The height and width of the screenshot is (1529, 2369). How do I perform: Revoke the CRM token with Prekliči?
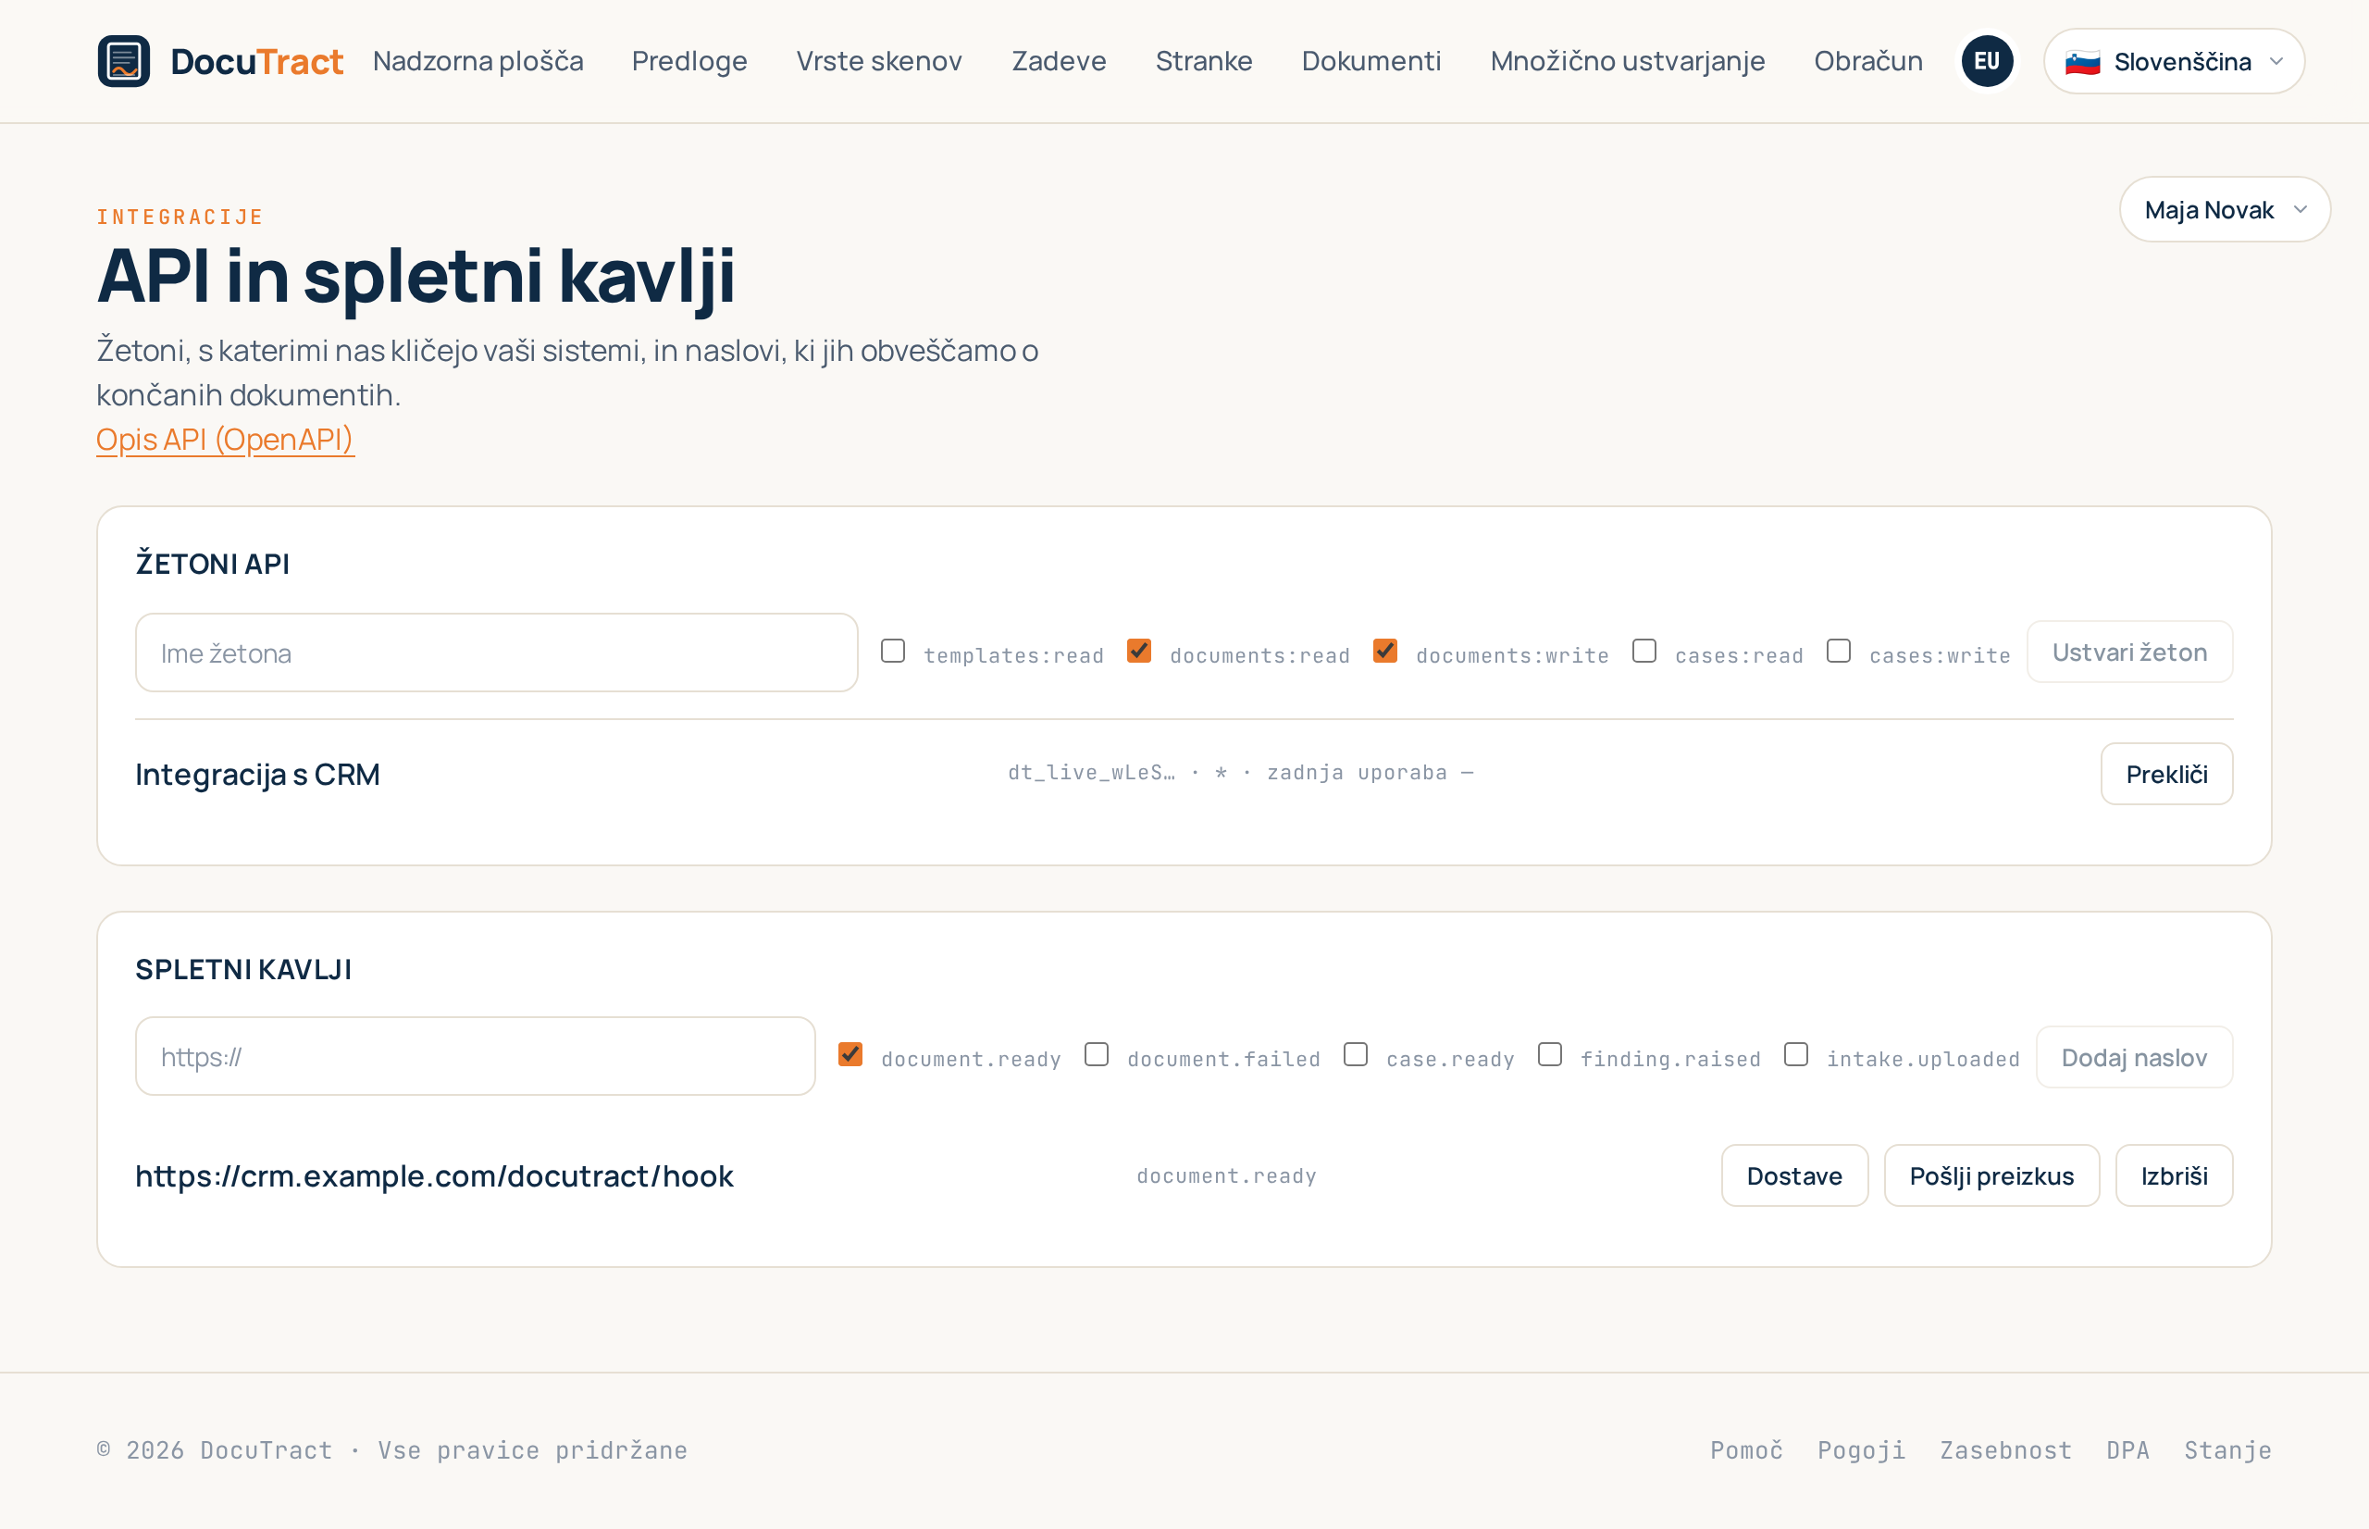tap(2166, 775)
